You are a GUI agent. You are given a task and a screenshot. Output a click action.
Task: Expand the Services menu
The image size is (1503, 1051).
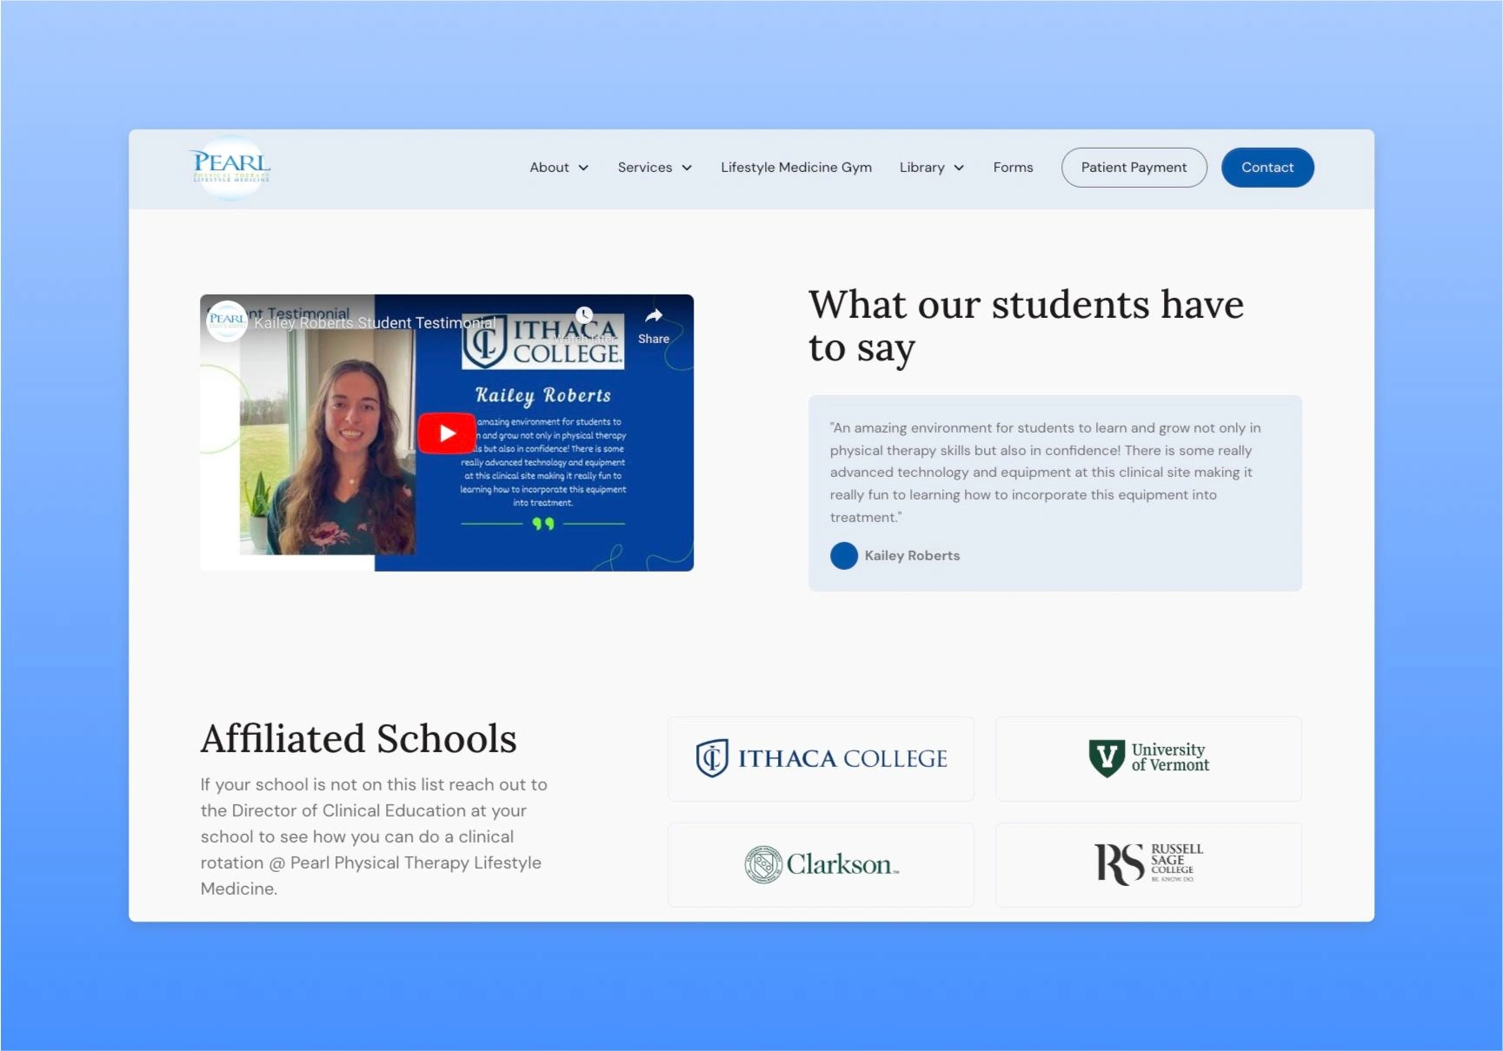click(655, 168)
